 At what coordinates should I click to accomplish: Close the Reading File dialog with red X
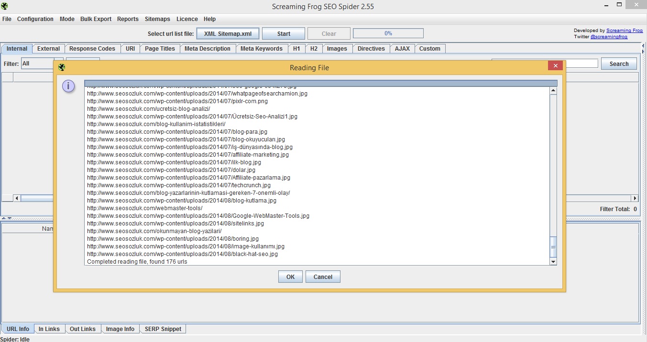[x=555, y=66]
